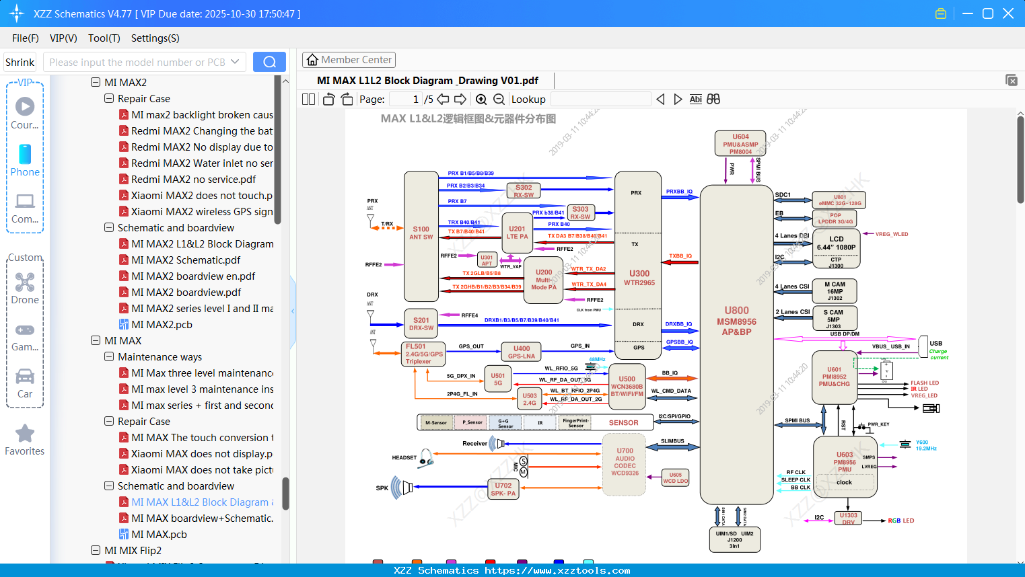Toggle Abi exact-match option in lookup bar
Image resolution: width=1025 pixels, height=577 pixels.
tap(695, 99)
